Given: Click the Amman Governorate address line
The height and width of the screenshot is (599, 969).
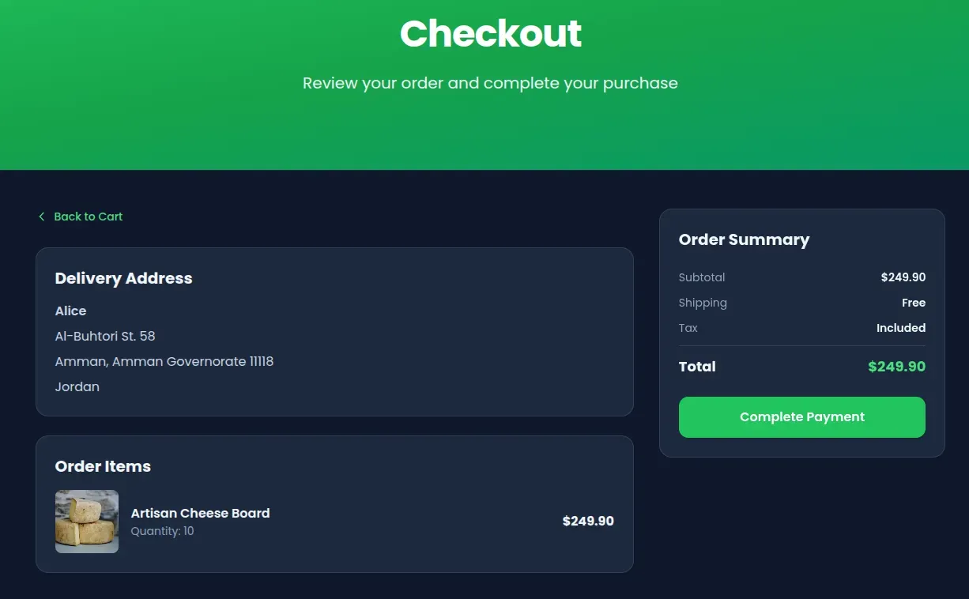Looking at the screenshot, I should coord(164,361).
